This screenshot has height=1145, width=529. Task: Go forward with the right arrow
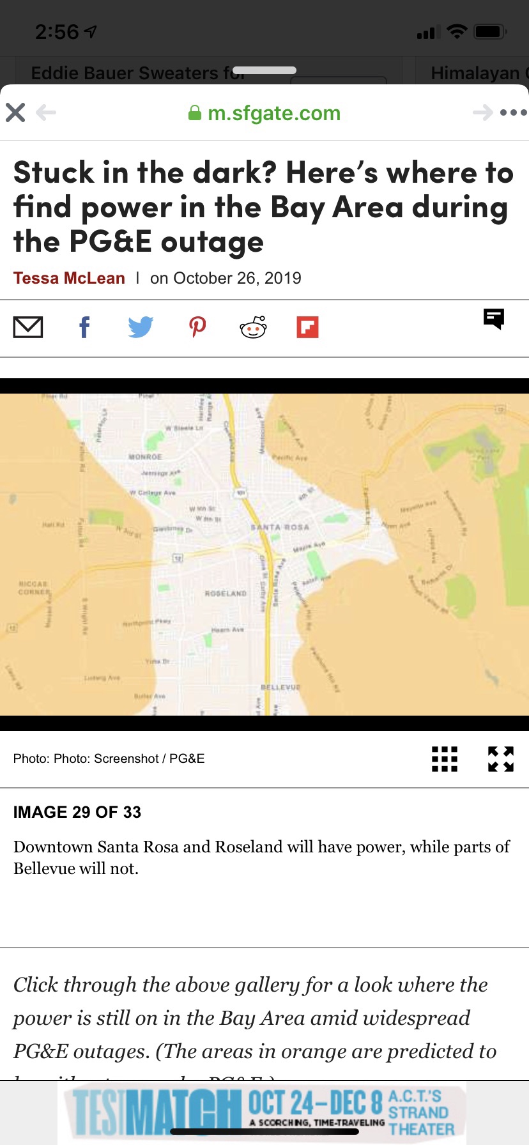(x=482, y=113)
